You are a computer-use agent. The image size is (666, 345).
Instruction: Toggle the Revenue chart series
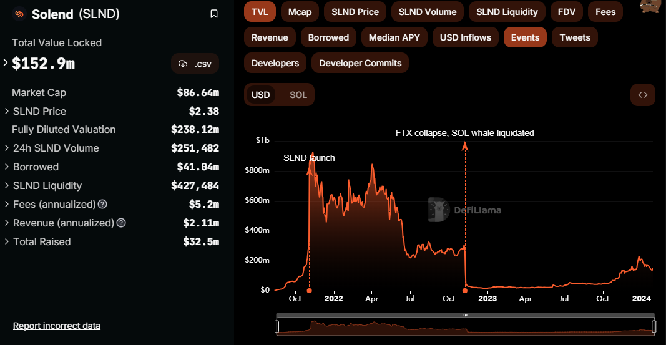click(x=270, y=37)
